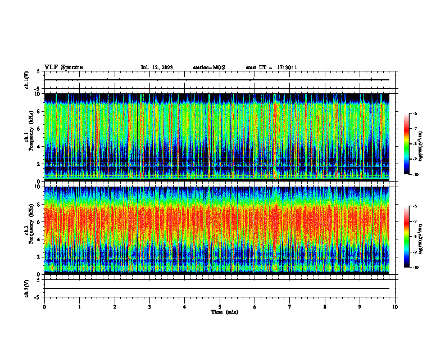Select the "Jul. 12, 2023" date text
This screenshot has width=445, height=344.
157,67
